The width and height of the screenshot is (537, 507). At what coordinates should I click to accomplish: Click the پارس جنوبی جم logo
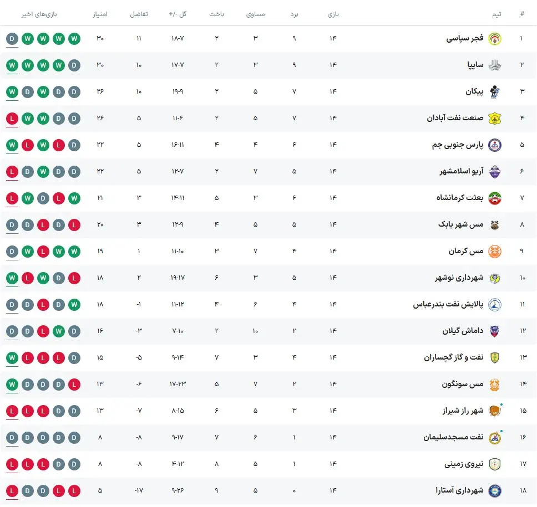(x=494, y=145)
